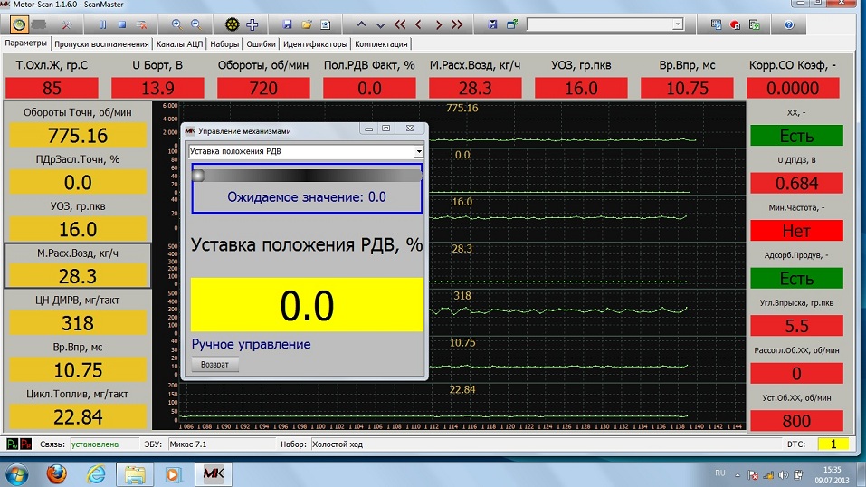
Task: Click the Адсорб.Продув Есть indicator
Action: point(796,279)
